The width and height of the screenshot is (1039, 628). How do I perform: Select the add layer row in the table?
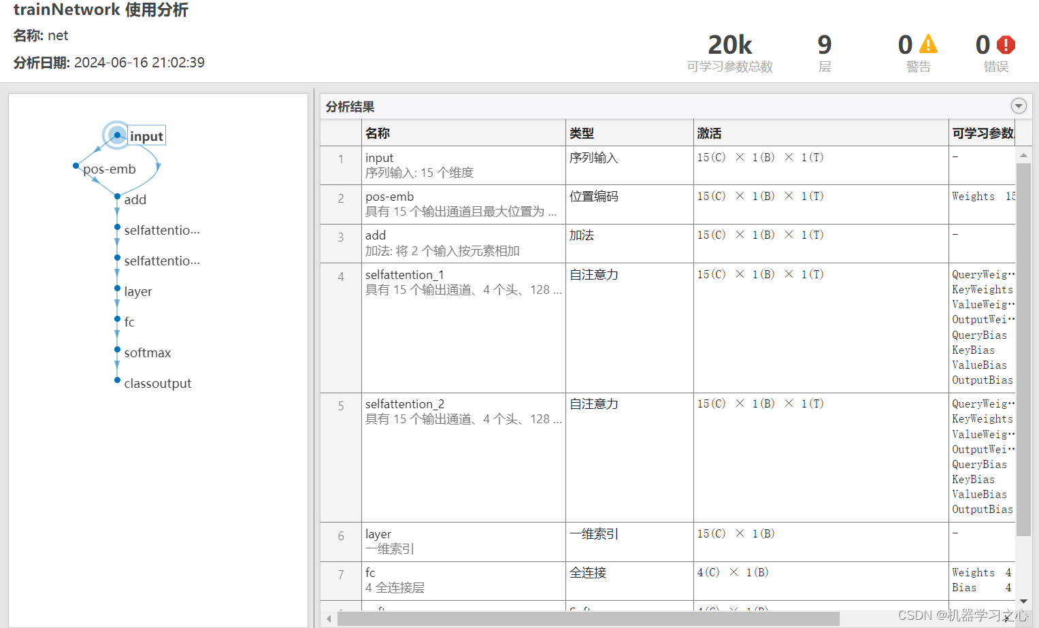(x=668, y=244)
